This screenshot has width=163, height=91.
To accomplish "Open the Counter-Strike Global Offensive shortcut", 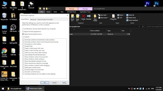I will pos(4,76).
